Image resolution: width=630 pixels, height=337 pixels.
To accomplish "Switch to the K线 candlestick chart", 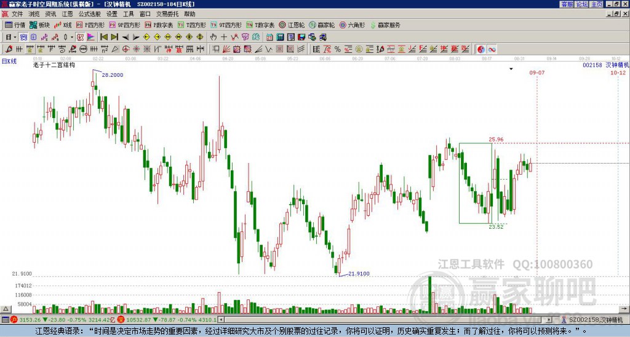I will [x=63, y=25].
